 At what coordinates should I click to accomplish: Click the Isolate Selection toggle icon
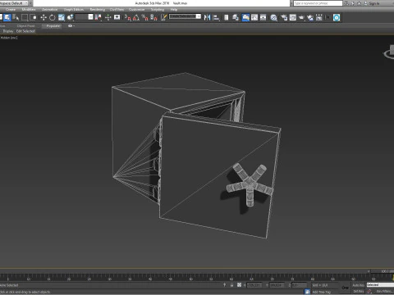coord(224,285)
